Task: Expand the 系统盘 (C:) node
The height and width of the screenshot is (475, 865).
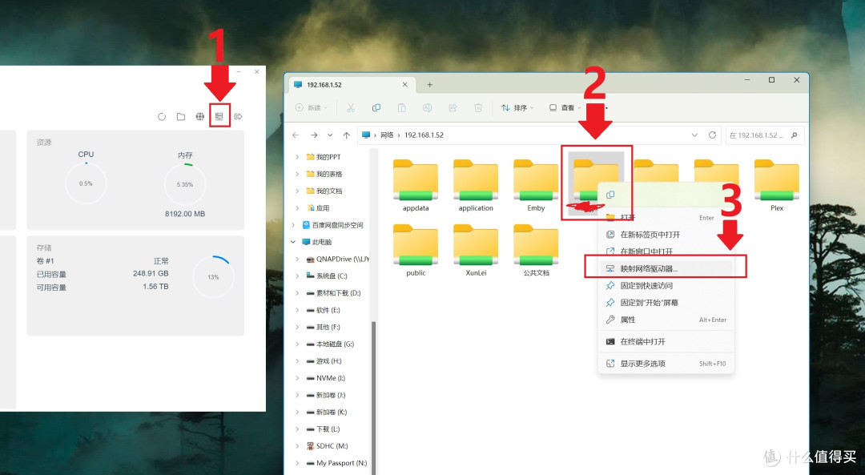Action: [297, 276]
